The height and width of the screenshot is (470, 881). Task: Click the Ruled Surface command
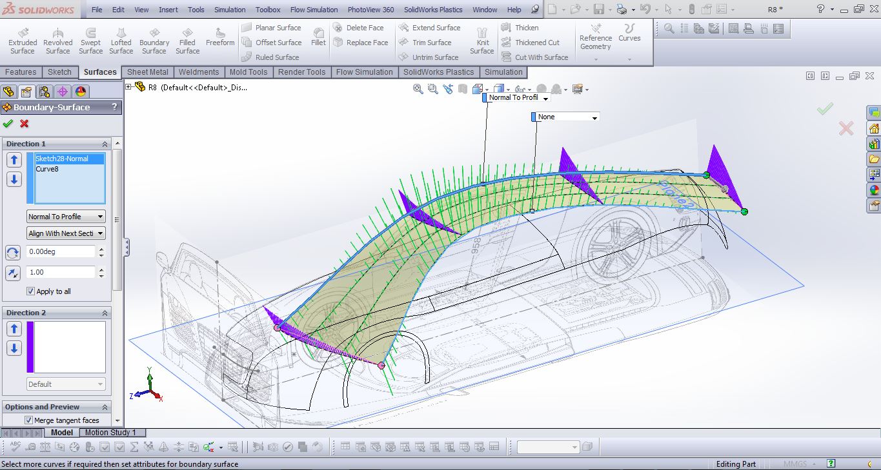point(270,57)
